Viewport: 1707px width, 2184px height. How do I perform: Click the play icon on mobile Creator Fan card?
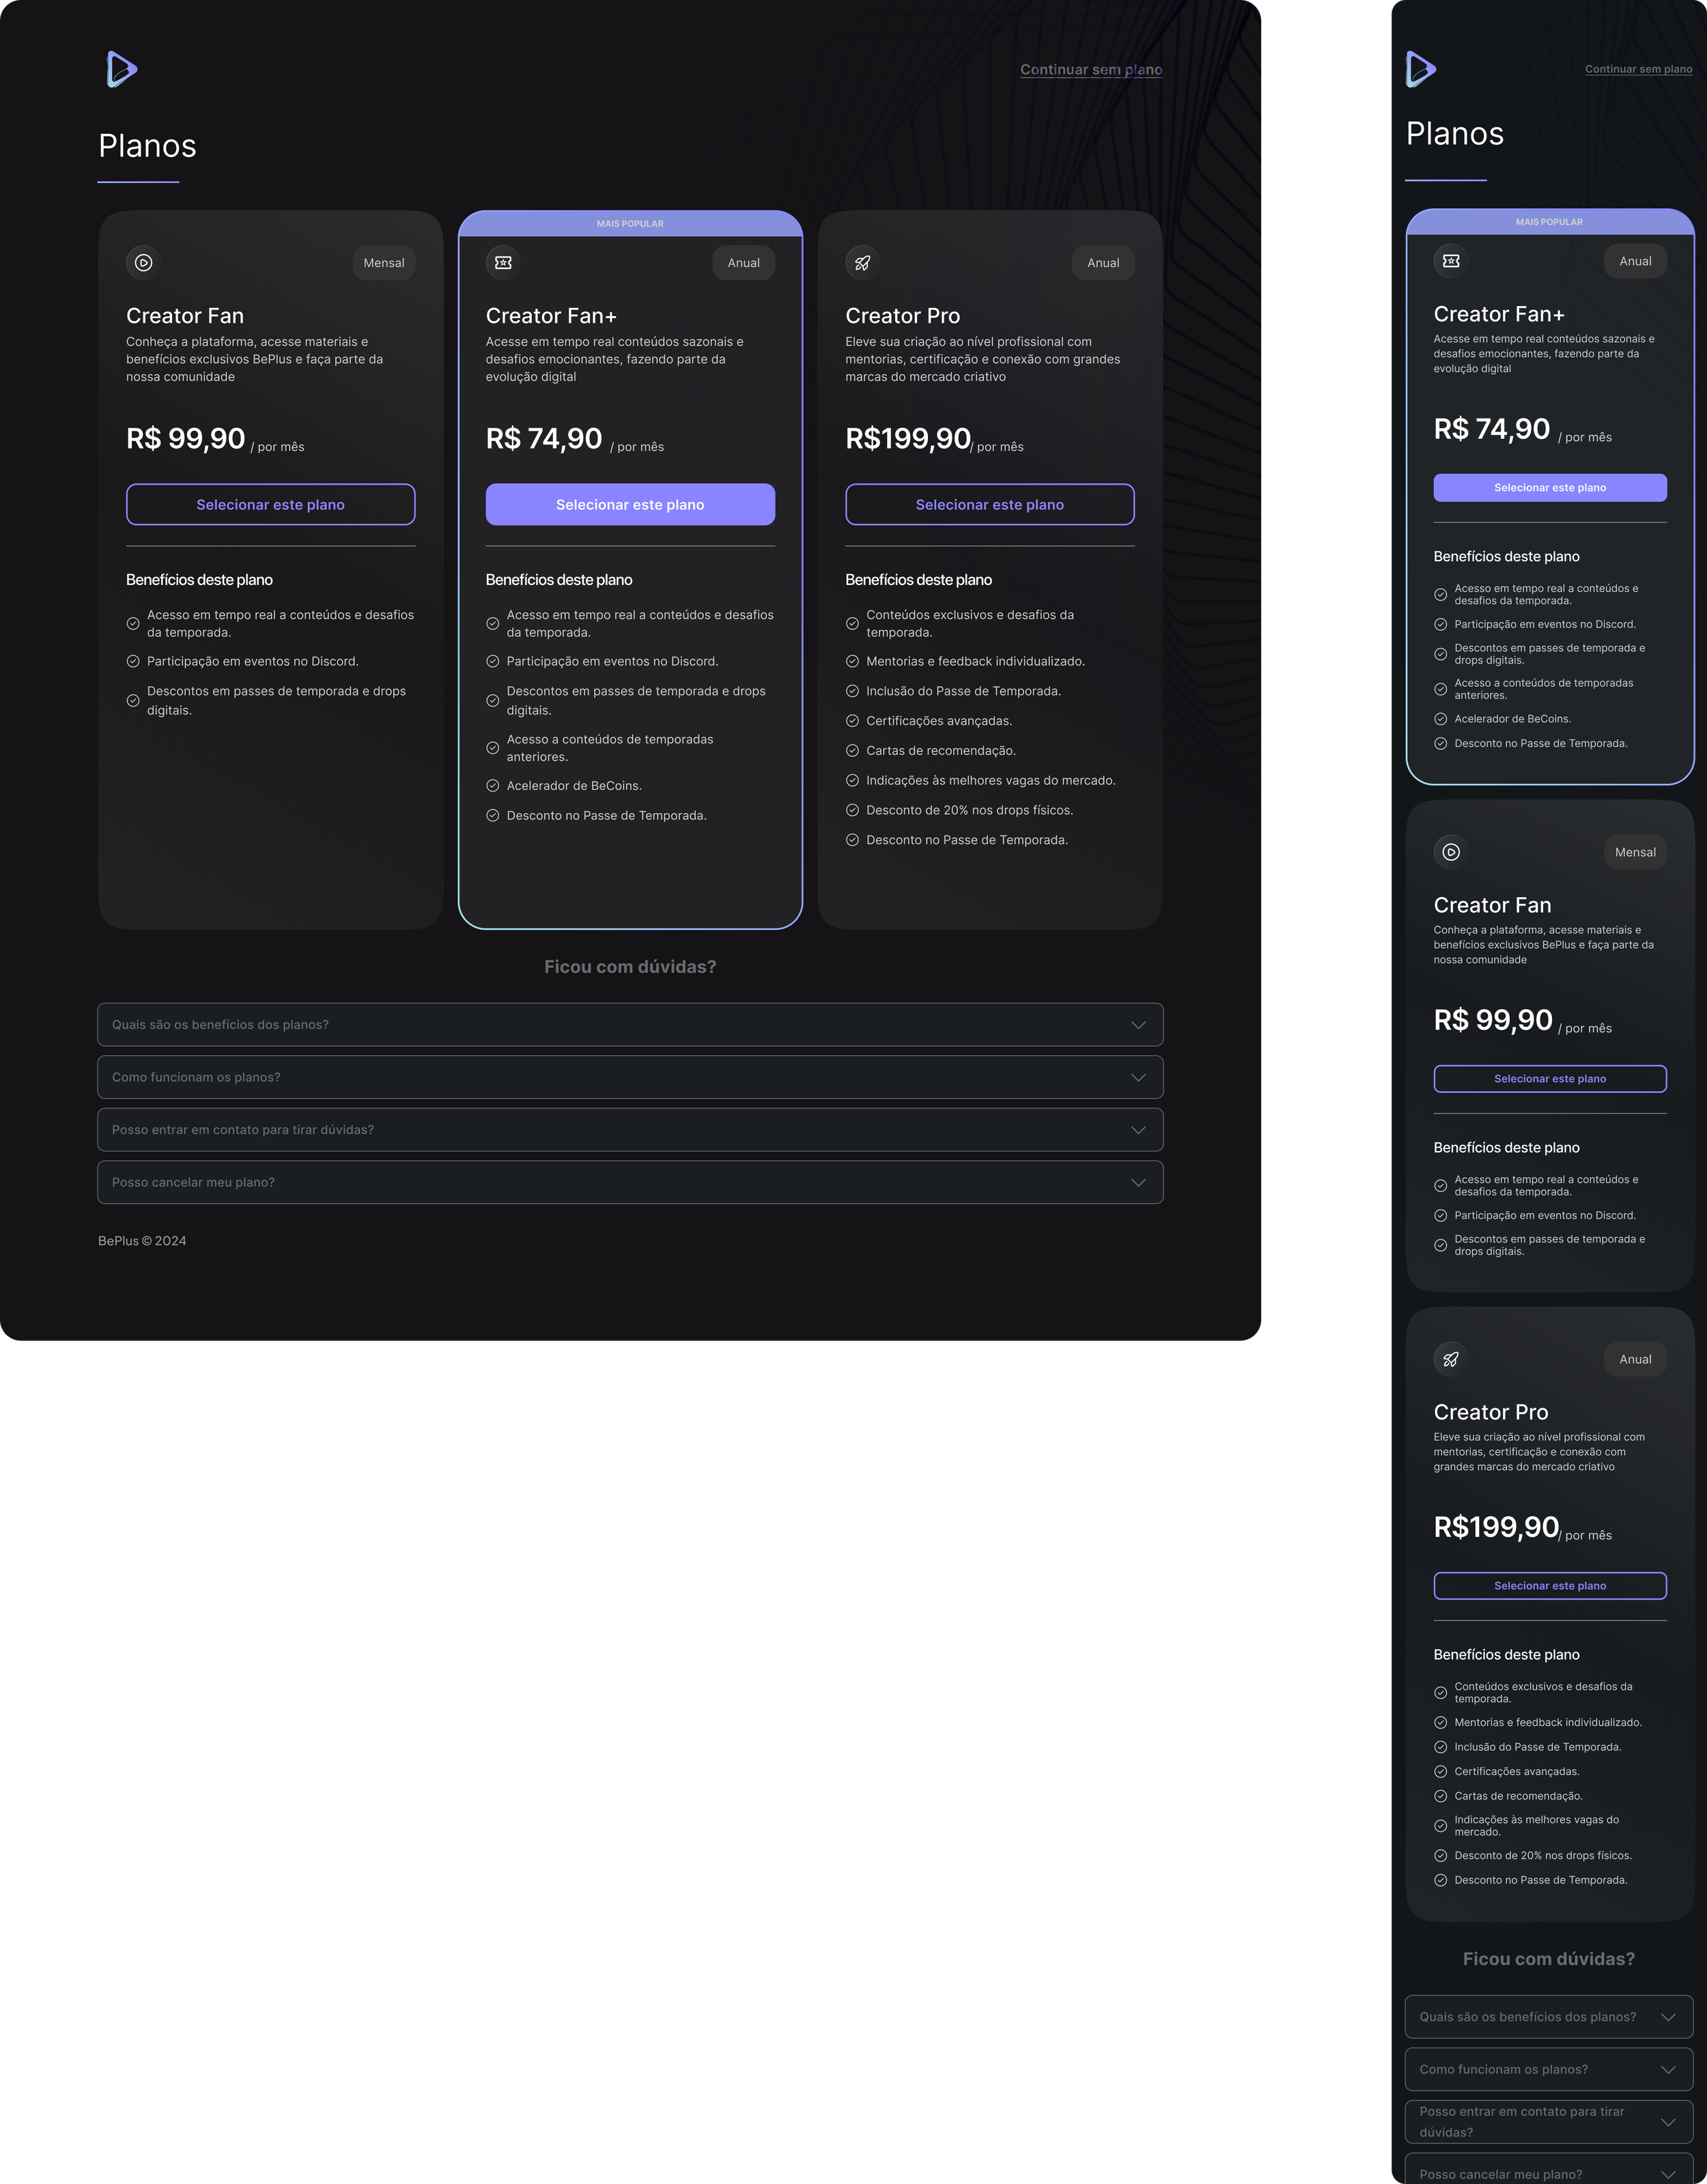tap(1451, 852)
